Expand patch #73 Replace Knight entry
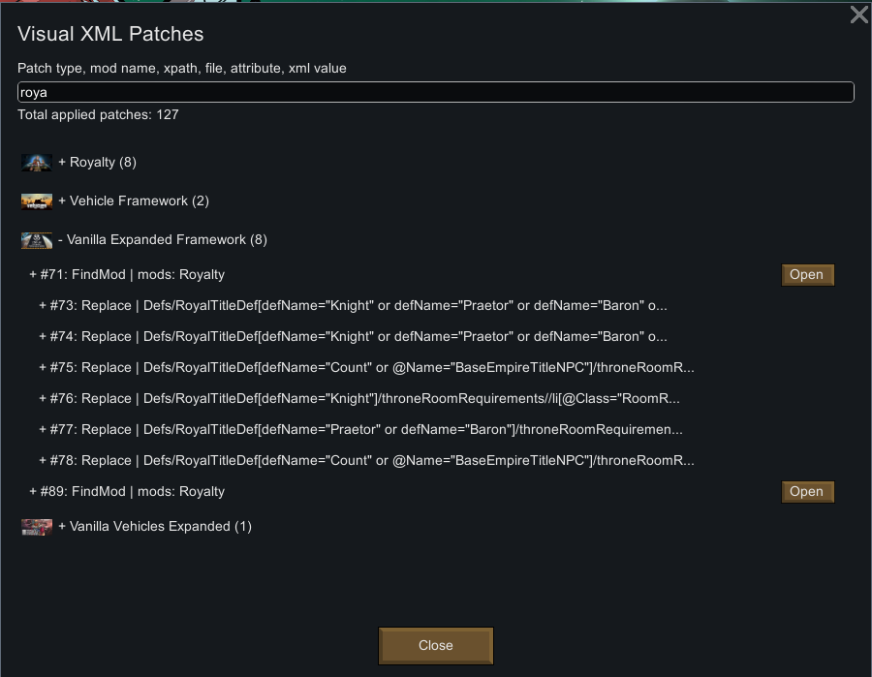The height and width of the screenshot is (677, 872). tap(353, 306)
